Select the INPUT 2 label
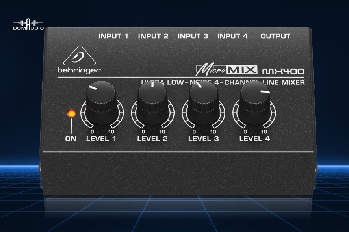The height and width of the screenshot is (232, 349). [x=153, y=36]
